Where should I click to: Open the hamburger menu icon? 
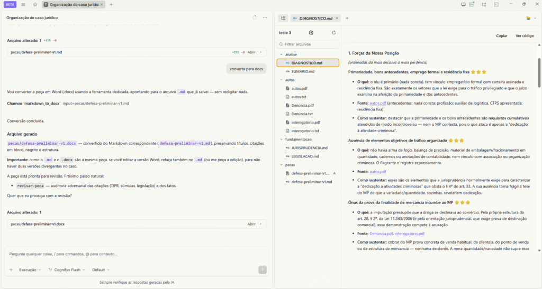23,4
